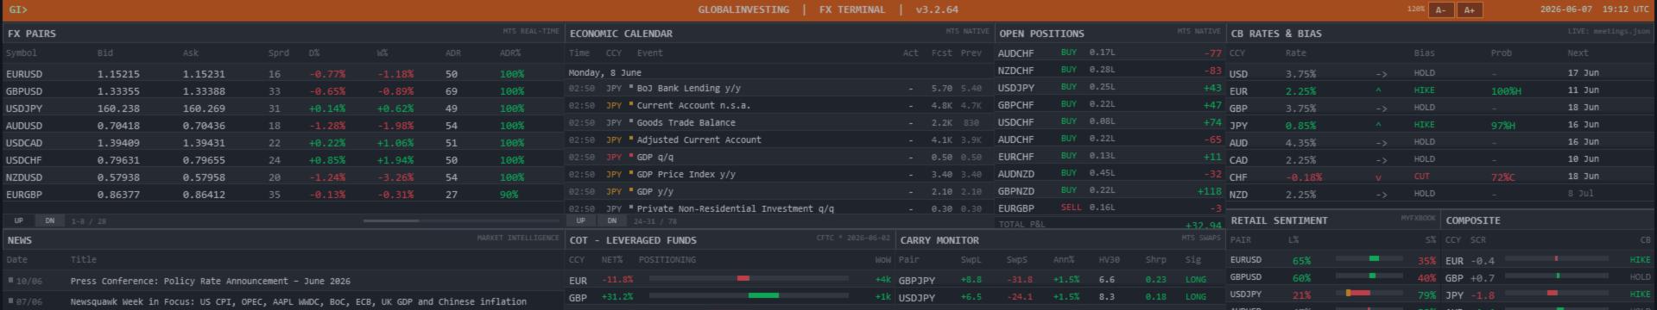
Task: Click marker beside the 10/06 news item
Action: point(10,280)
